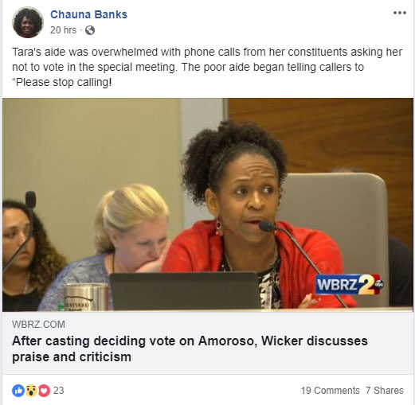Open Chauna Banks' profile picture
The image size is (415, 405).
[x=27, y=22]
